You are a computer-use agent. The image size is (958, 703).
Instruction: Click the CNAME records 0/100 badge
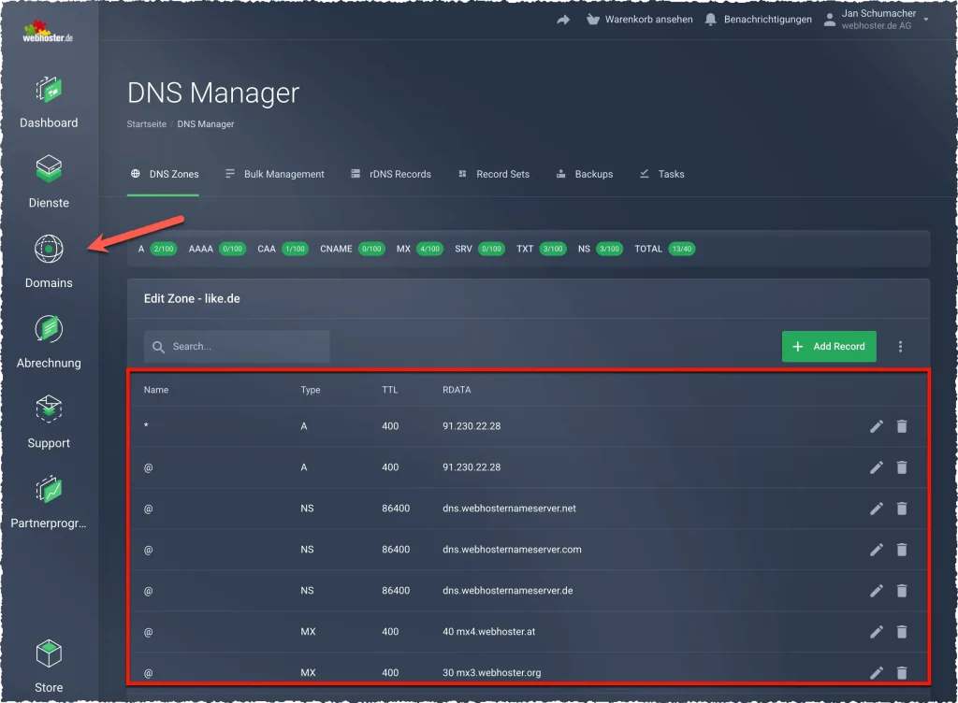pos(371,249)
